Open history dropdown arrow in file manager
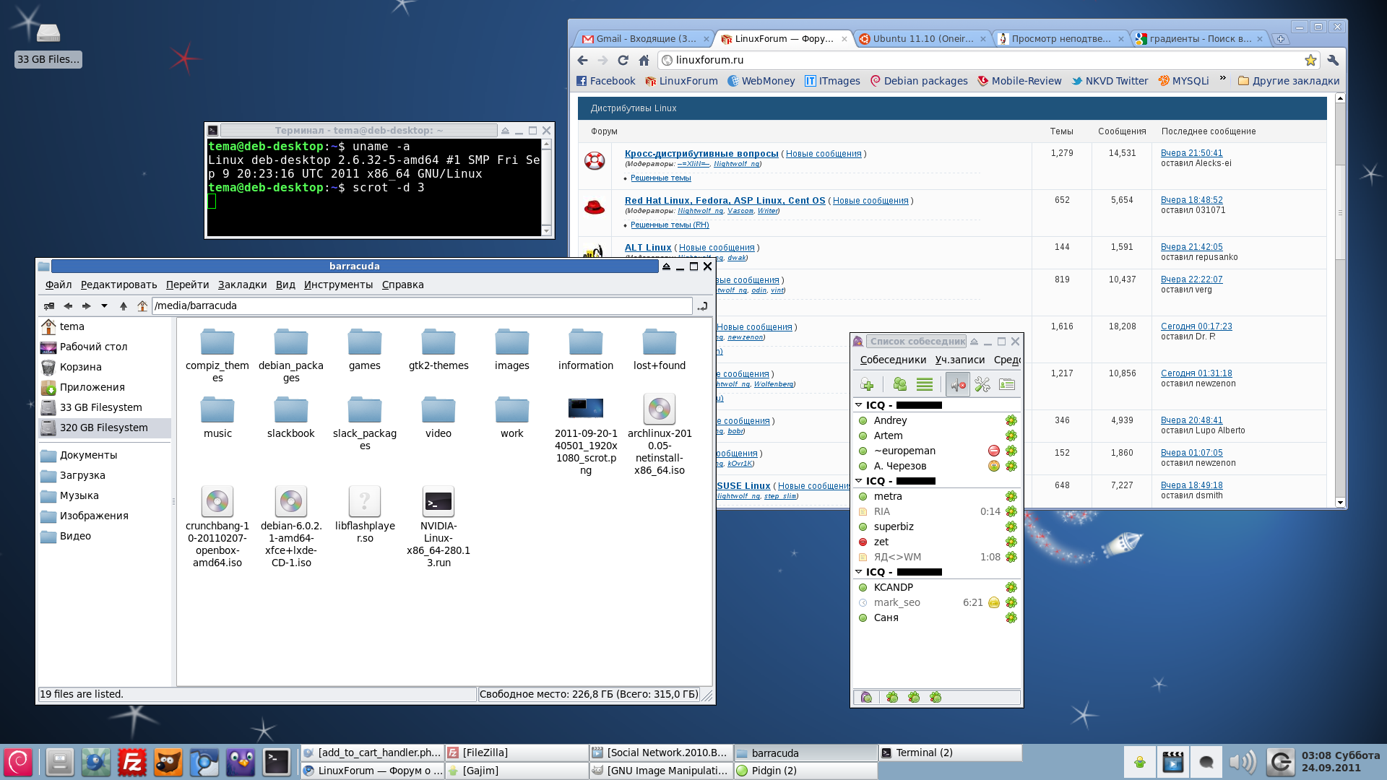The width and height of the screenshot is (1387, 780). click(x=104, y=306)
